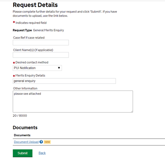Viewport: 165px width, 161px height.
Task: Click the Submit button
Action: point(23,153)
